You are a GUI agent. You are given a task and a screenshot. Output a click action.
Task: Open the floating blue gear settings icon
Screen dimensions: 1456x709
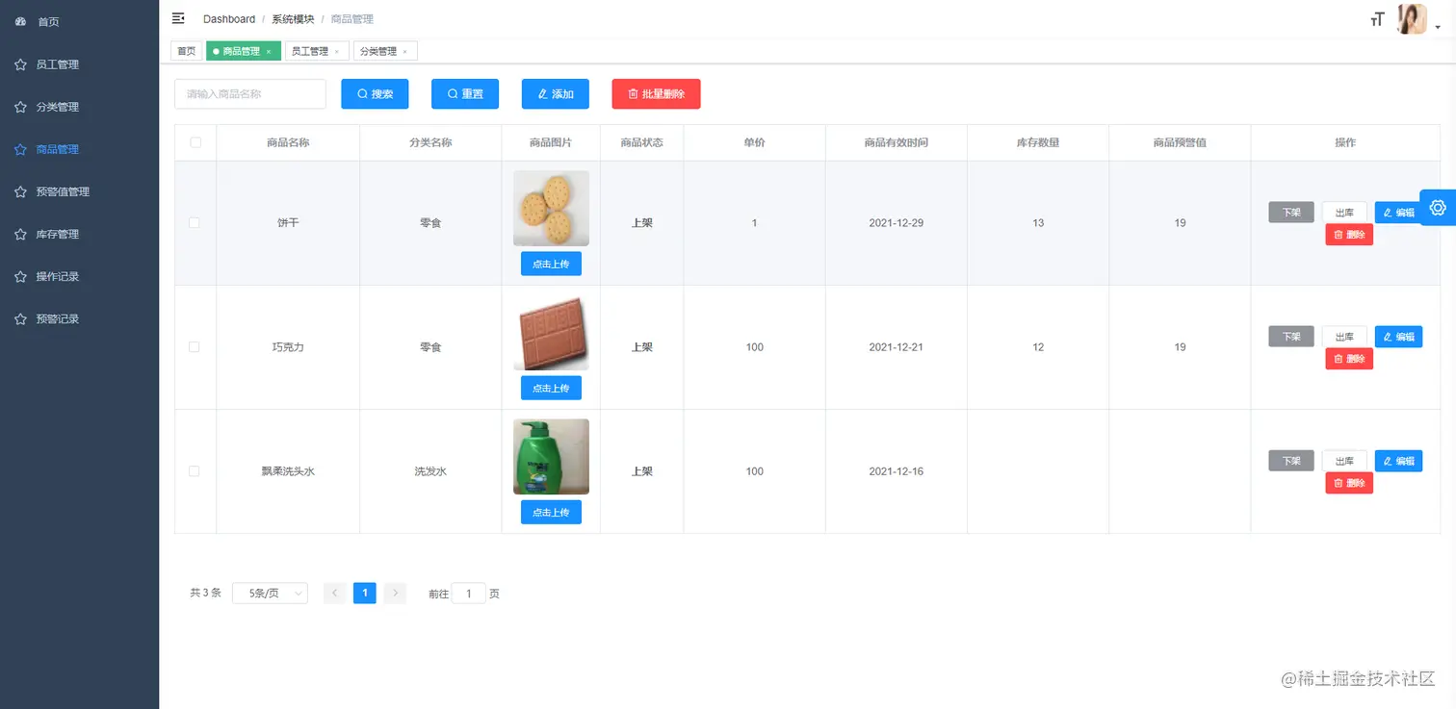coord(1438,207)
